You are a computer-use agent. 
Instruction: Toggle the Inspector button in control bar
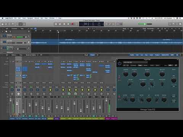point(6,24)
